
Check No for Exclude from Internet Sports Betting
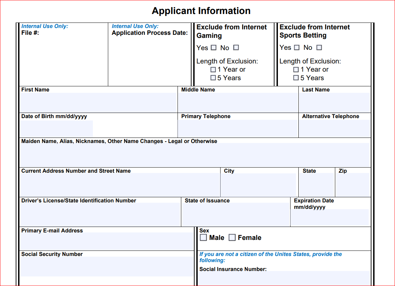[319, 47]
